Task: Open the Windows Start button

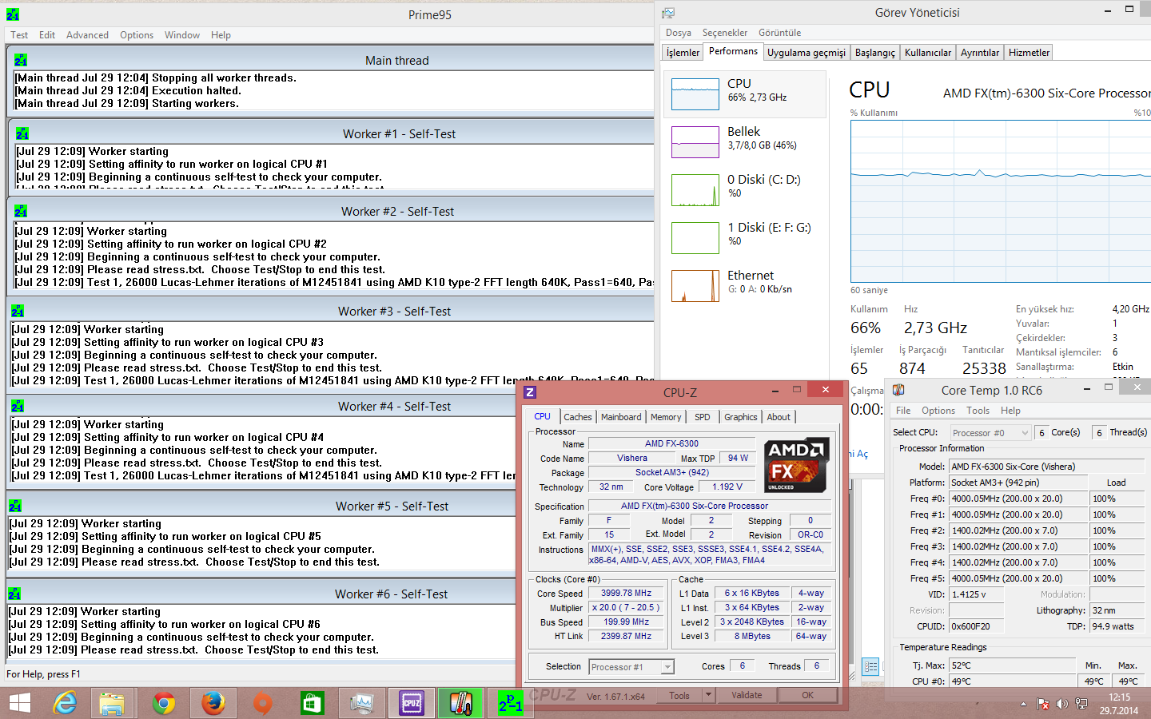Action: coord(19,703)
